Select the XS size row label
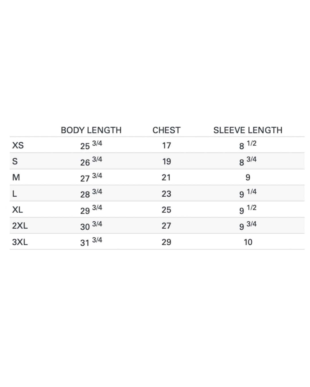Screen dimensions: 310x387 click(x=18, y=145)
